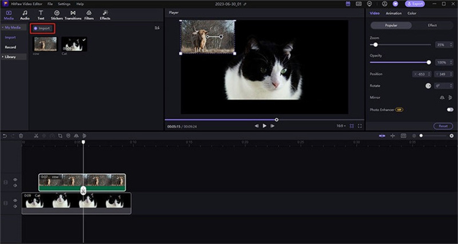Click fullscreen icon in the player
The width and height of the screenshot is (458, 244).
click(360, 126)
